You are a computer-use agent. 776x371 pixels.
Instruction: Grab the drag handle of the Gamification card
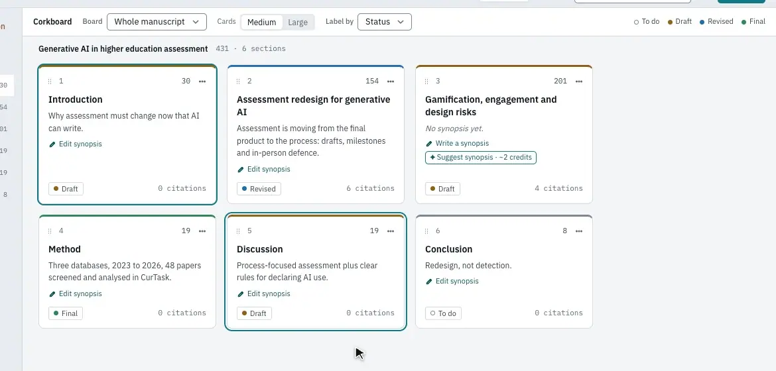pos(426,81)
